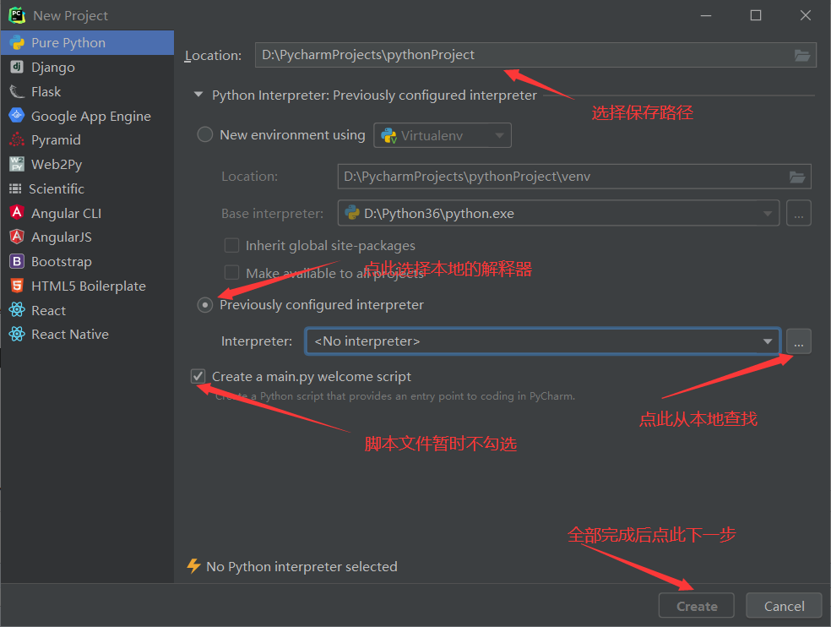The image size is (831, 627).
Task: Select React Native project type
Action: (88, 334)
